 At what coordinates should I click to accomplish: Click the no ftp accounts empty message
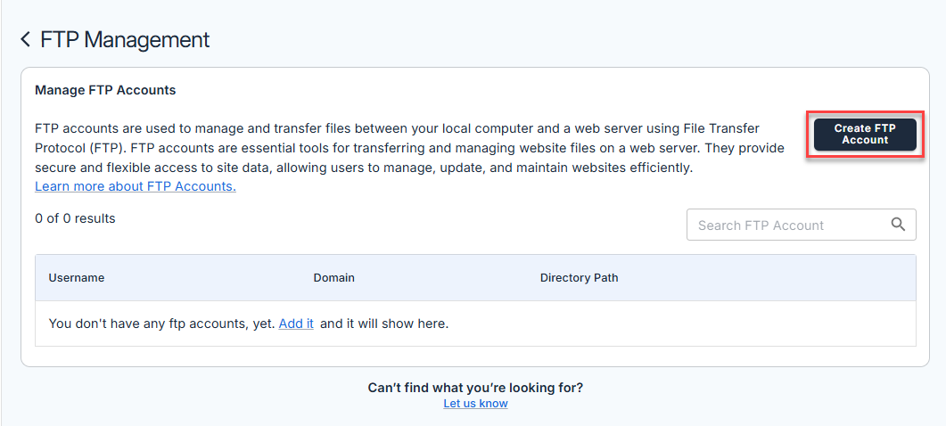160,324
